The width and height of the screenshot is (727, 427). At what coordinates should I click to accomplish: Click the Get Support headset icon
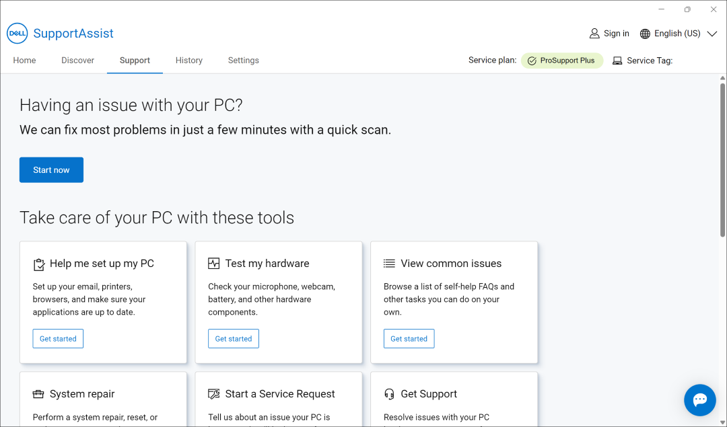coord(390,393)
